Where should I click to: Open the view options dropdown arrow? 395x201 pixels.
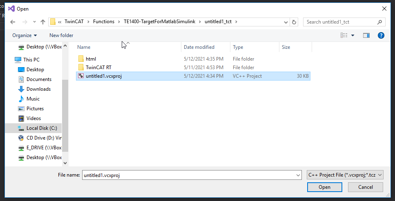click(353, 35)
